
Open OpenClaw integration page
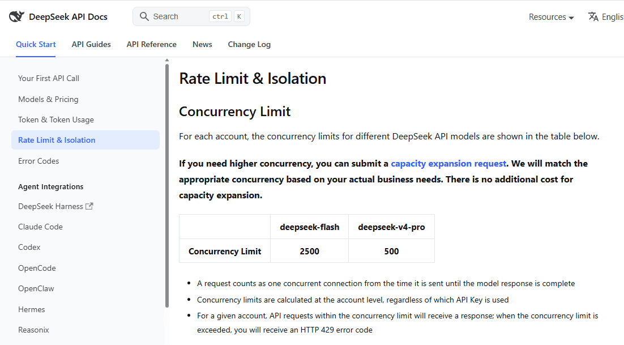pyautogui.click(x=36, y=288)
